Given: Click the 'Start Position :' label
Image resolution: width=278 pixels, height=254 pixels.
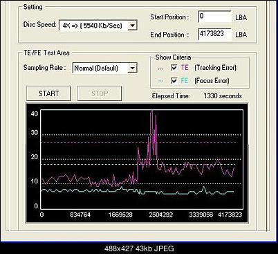Looking at the screenshot, I should (169, 17).
